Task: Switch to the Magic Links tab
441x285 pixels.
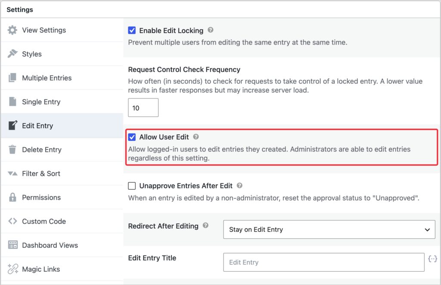Action: pyautogui.click(x=62, y=269)
